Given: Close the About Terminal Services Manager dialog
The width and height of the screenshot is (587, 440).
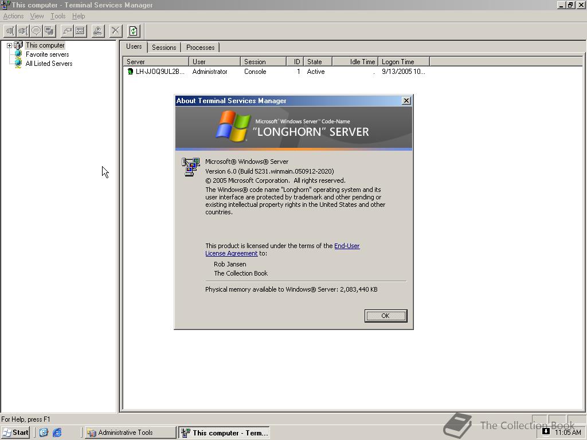Looking at the screenshot, I should click(x=406, y=101).
